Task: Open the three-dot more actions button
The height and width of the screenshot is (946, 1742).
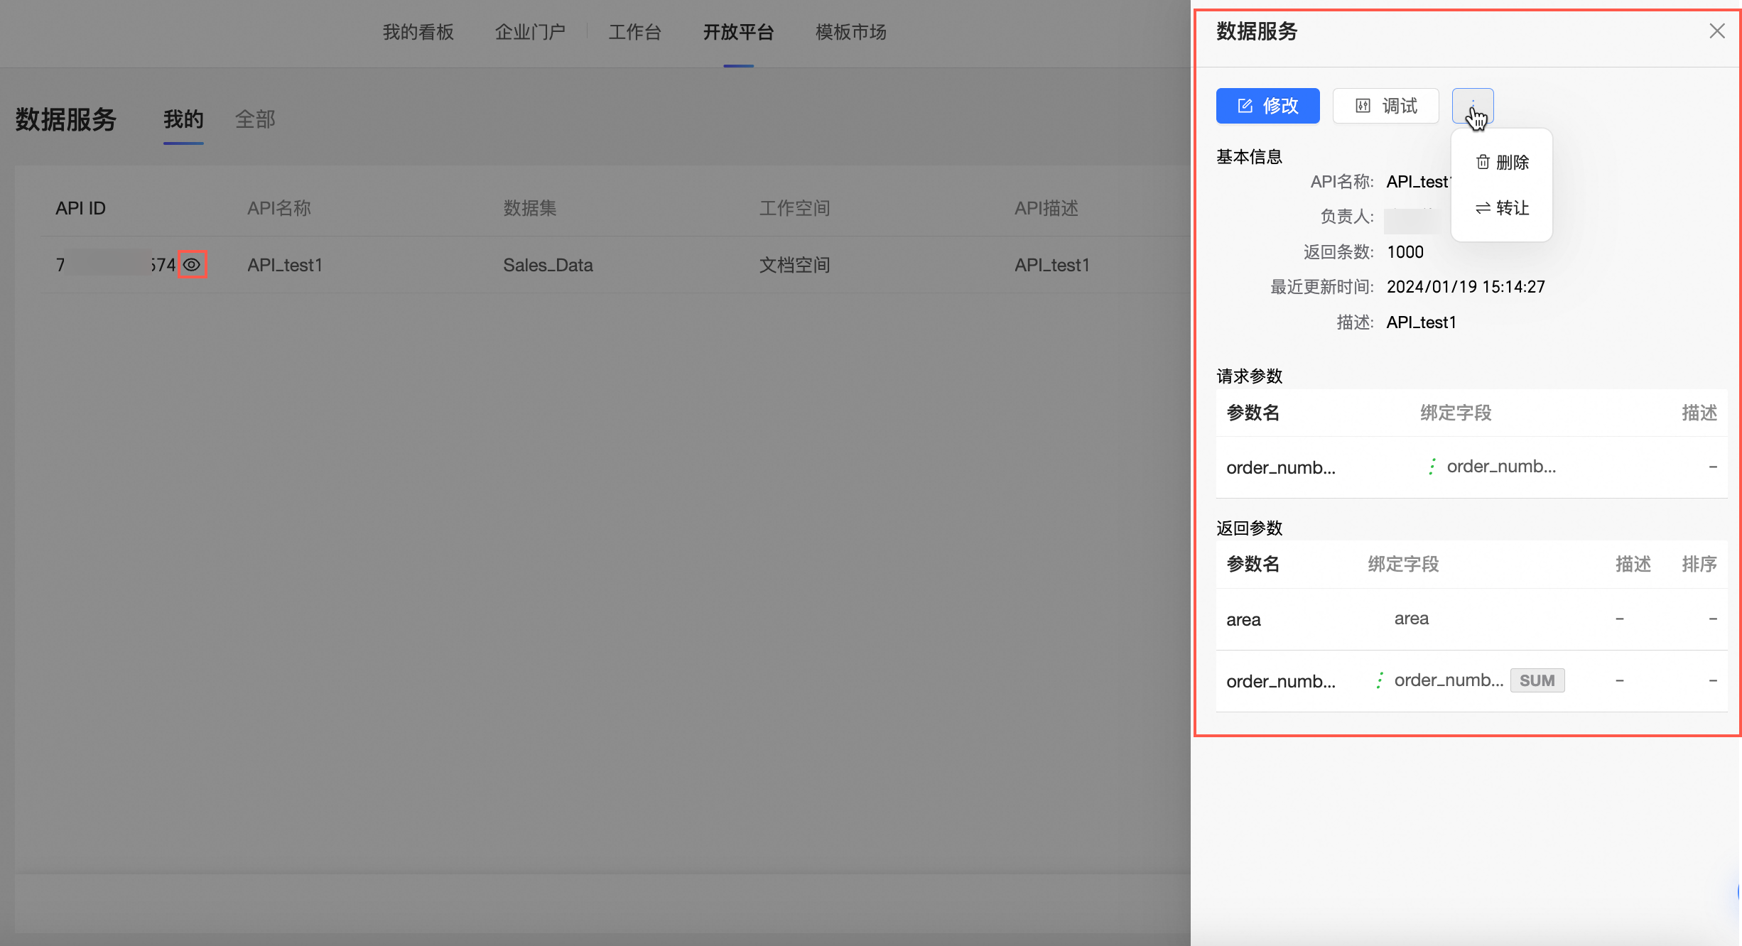Action: (x=1473, y=106)
